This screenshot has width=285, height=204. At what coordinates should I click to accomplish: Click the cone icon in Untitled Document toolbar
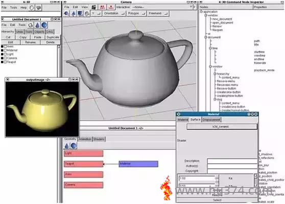[37, 25]
